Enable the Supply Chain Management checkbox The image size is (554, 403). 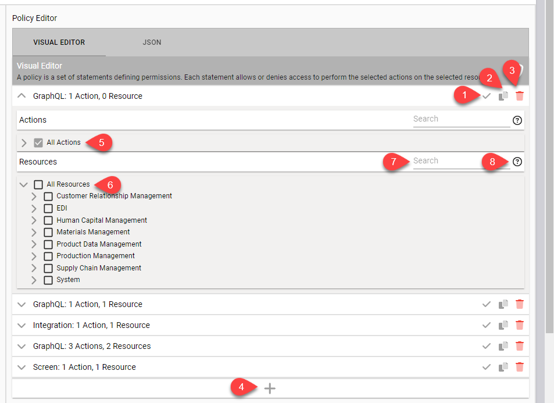point(49,268)
